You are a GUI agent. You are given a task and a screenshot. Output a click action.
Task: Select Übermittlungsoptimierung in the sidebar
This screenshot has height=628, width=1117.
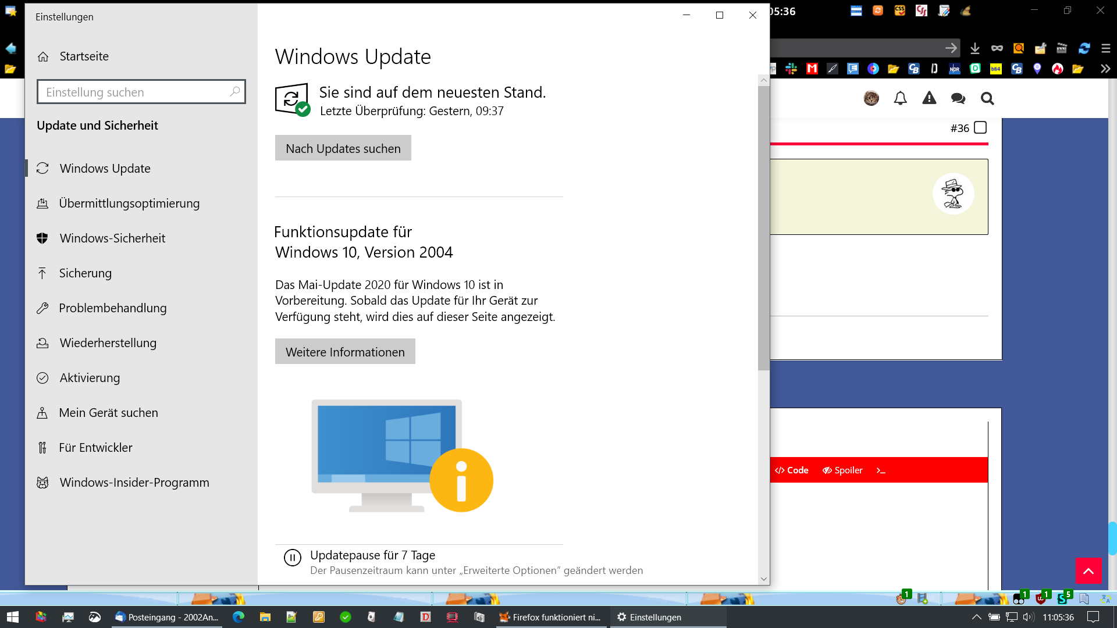pos(129,204)
